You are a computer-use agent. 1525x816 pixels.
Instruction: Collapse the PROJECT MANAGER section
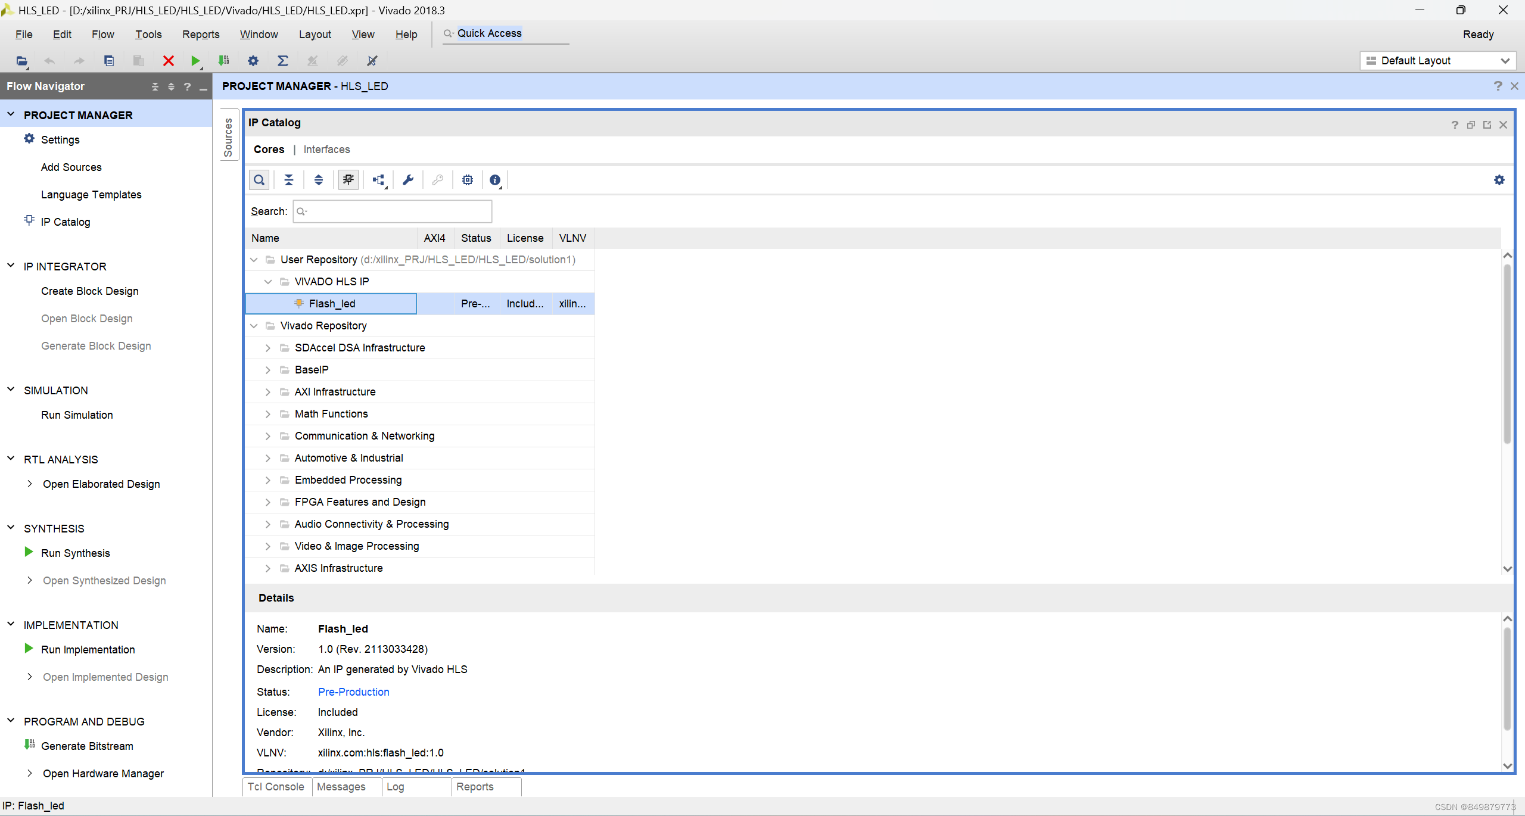(x=11, y=114)
